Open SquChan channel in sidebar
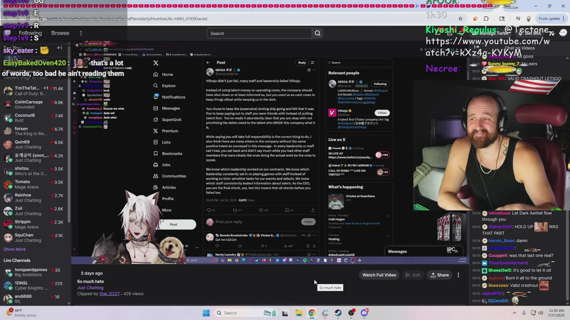 [34, 238]
